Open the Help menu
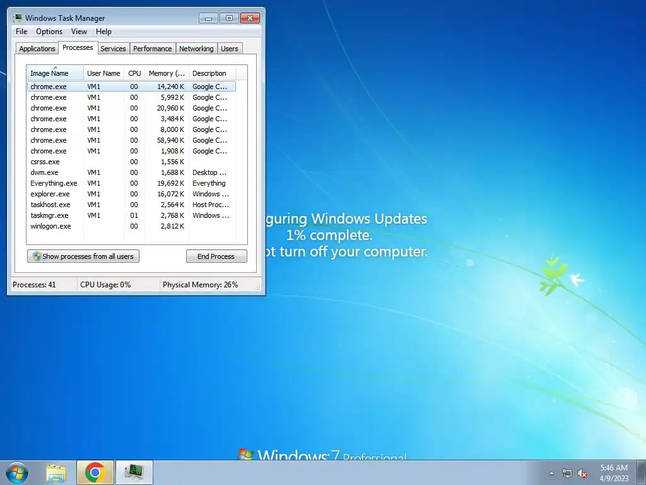The height and width of the screenshot is (485, 646). pos(103,32)
